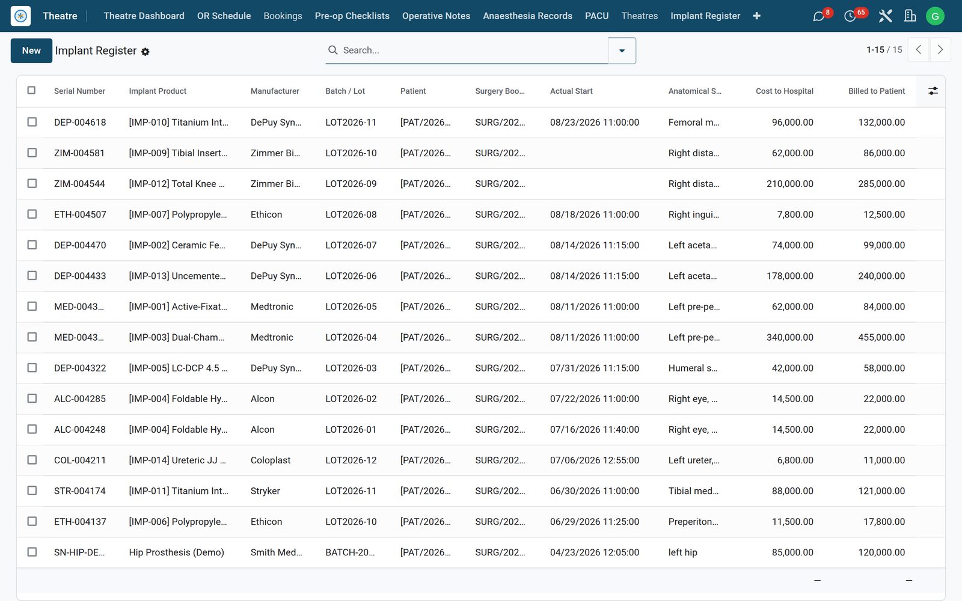Viewport: 962px width, 601px height.
Task: Sort by the Serial Number column header
Action: coord(79,91)
